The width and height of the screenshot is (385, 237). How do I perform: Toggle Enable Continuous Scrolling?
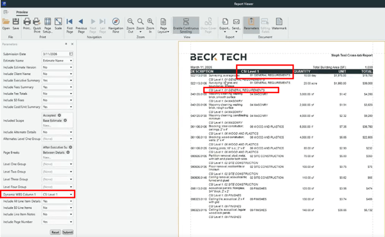(x=186, y=25)
